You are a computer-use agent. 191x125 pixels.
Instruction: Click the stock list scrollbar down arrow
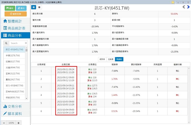[27, 98]
